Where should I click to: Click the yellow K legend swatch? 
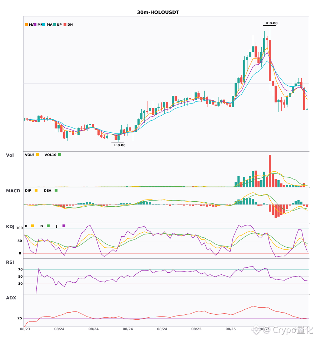click(32, 226)
